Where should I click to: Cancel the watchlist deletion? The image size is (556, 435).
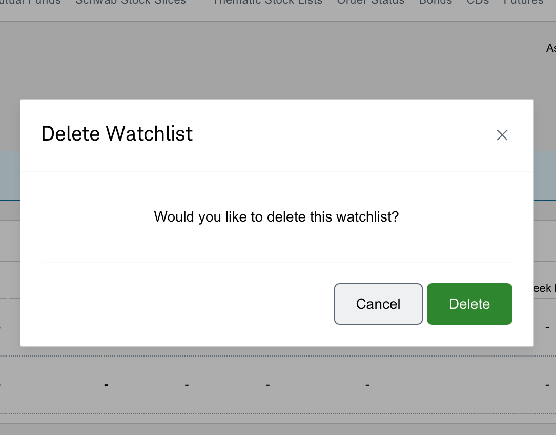tap(378, 304)
